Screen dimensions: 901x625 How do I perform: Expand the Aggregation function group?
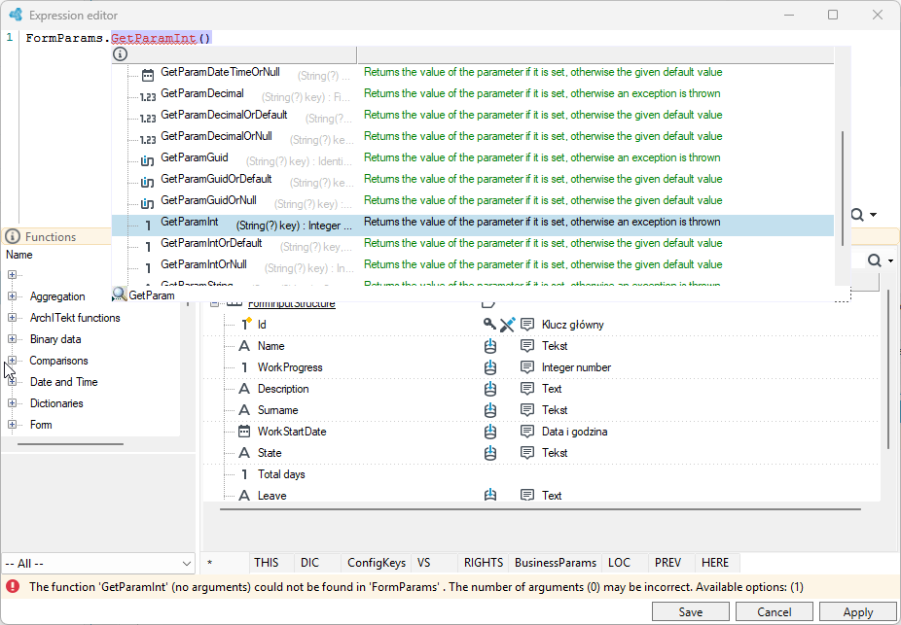coord(12,296)
